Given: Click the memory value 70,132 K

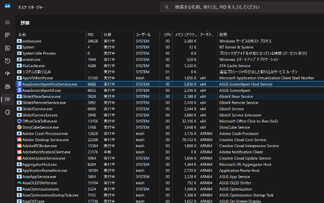Looking at the screenshot, I should pos(189,140).
